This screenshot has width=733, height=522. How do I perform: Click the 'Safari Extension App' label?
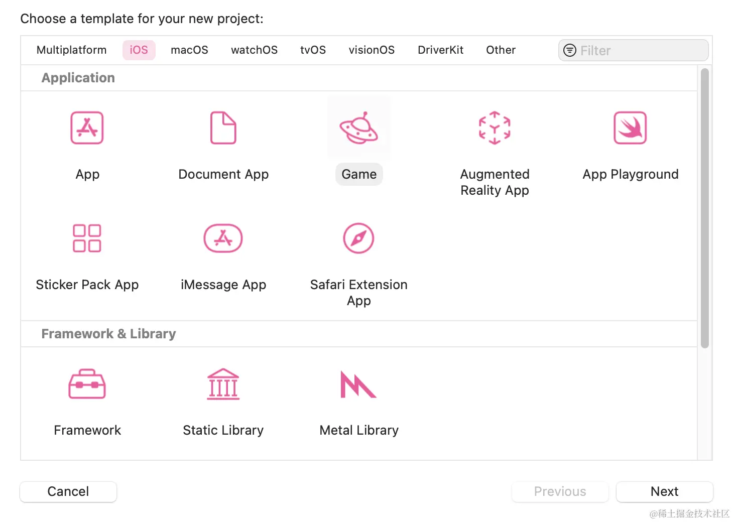(358, 293)
